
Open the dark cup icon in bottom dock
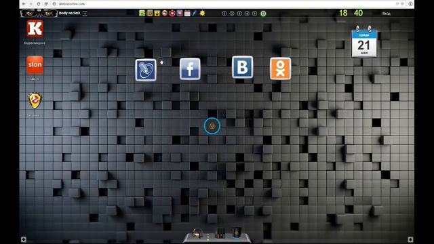pos(237,232)
